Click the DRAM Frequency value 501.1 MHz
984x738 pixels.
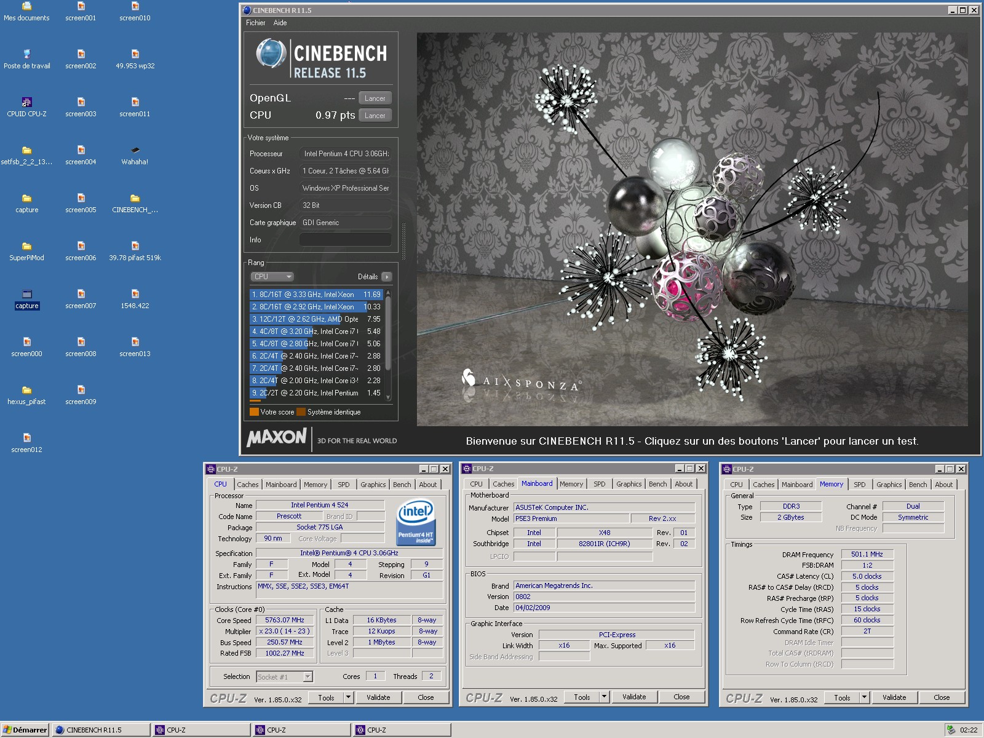tap(867, 554)
